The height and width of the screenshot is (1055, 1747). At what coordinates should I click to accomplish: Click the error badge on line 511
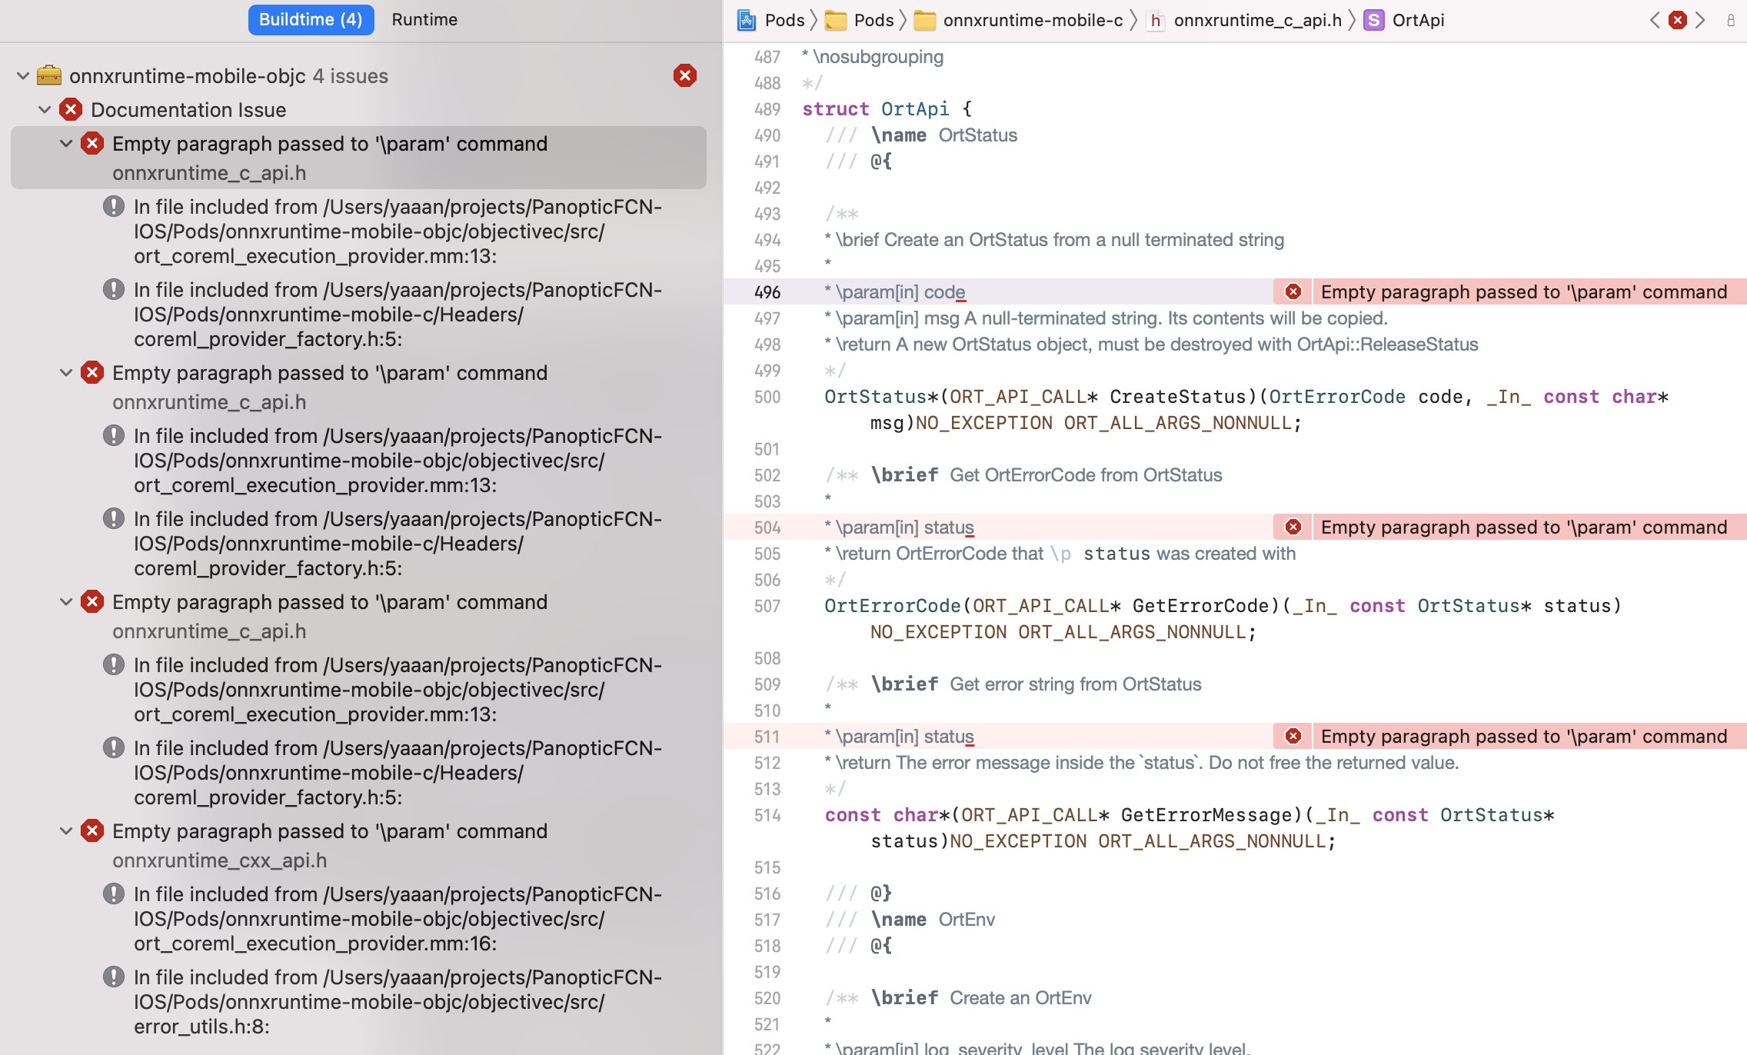click(1293, 736)
